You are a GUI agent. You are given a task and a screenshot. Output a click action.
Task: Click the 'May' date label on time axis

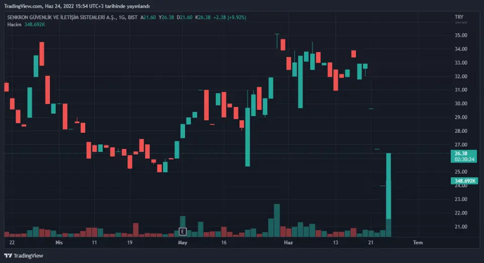[183, 242]
